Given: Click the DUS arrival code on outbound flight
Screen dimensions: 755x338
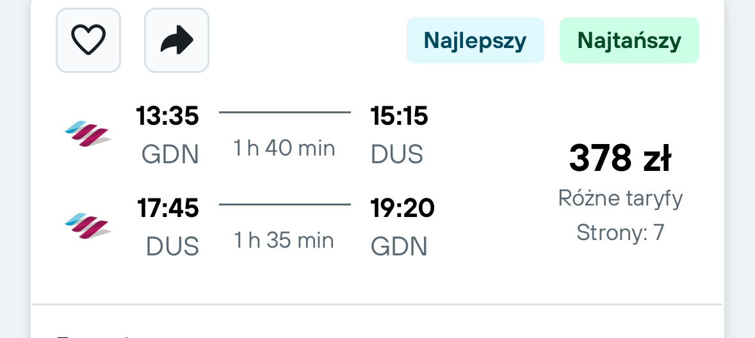Looking at the screenshot, I should 397,155.
